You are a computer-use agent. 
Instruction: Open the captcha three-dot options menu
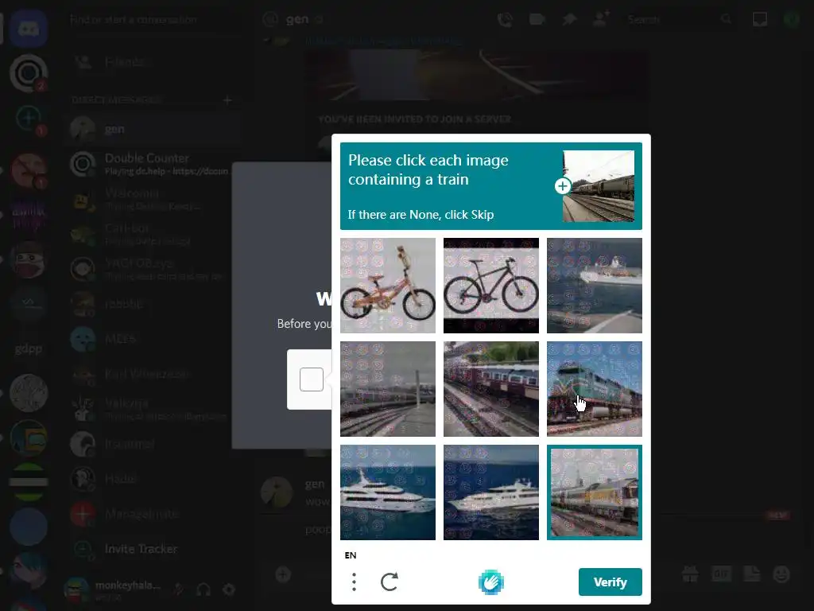click(354, 582)
